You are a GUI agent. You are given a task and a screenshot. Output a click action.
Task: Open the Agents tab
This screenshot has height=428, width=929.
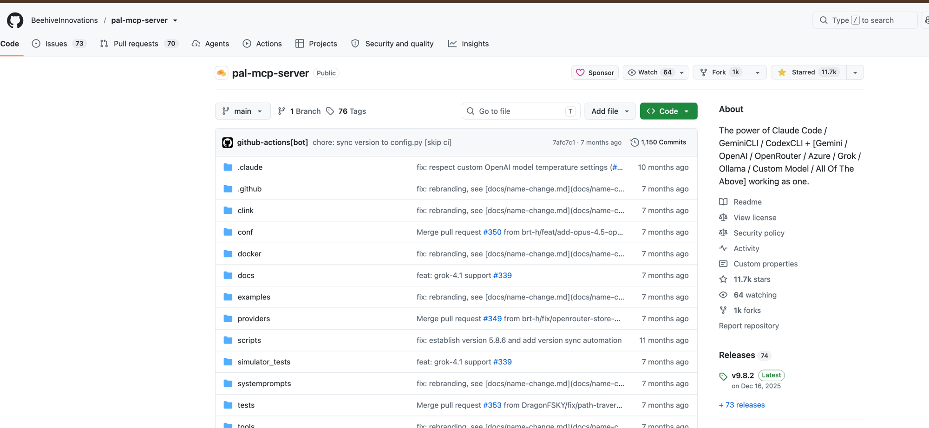210,44
